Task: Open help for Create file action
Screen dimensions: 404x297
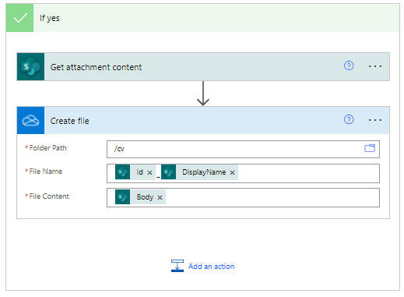Action: pos(349,119)
